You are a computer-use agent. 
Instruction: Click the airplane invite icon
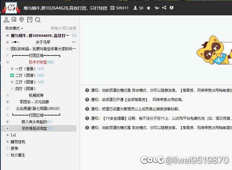[x=157, y=8]
